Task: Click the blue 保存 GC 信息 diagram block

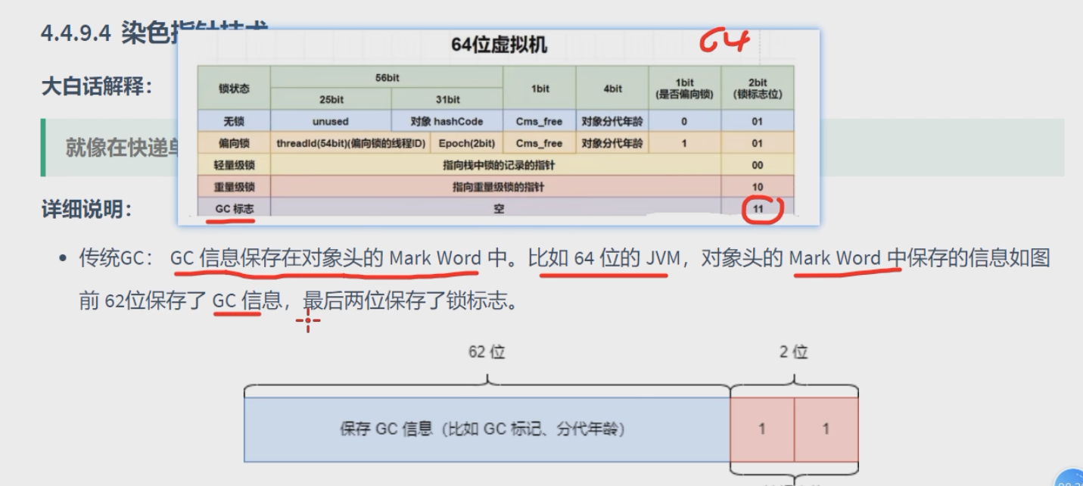Action: point(486,428)
